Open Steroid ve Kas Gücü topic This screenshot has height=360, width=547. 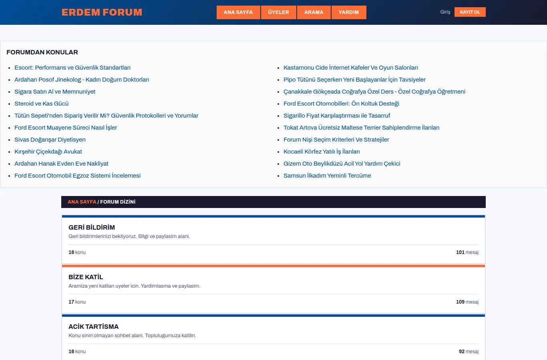pyautogui.click(x=42, y=104)
